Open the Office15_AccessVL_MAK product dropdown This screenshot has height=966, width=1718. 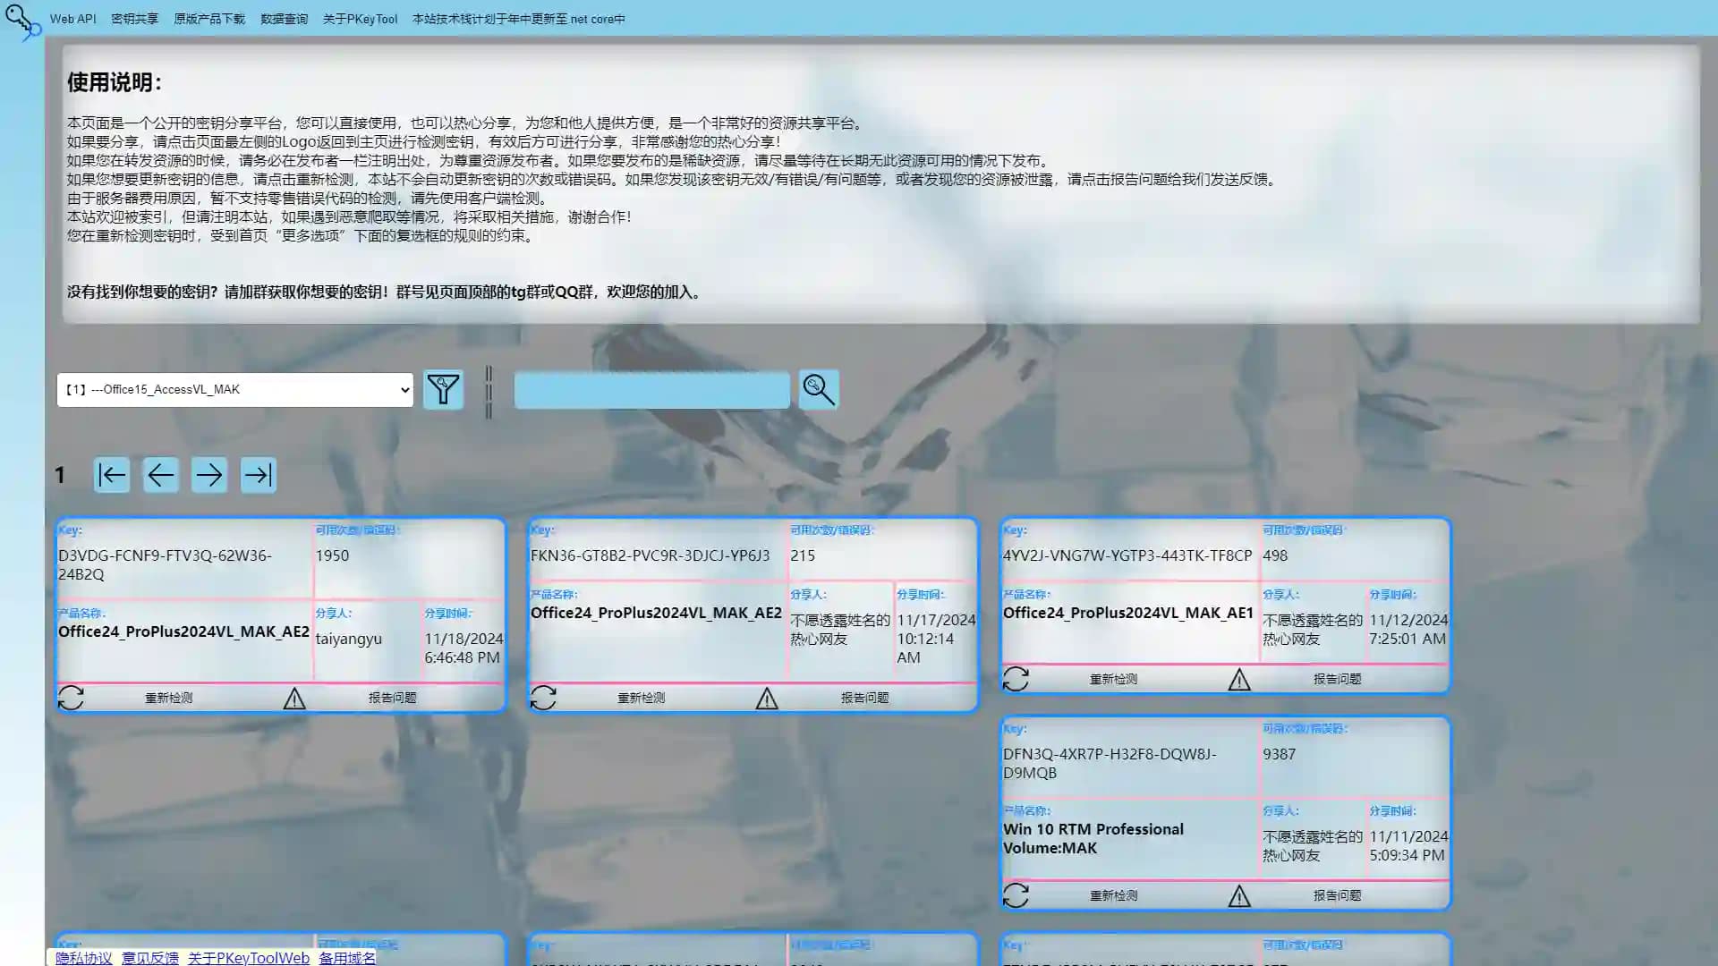click(x=235, y=390)
